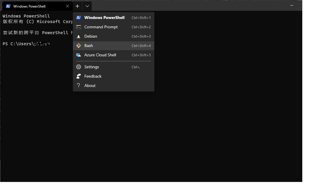Close the Windows PowerShell tab
Viewport: 316px width, 185px height.
coord(67,6)
